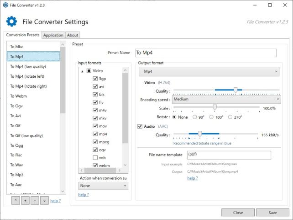This screenshot has height=220, width=293.
Task: Click the app icon in title bar
Action: coord(5,5)
